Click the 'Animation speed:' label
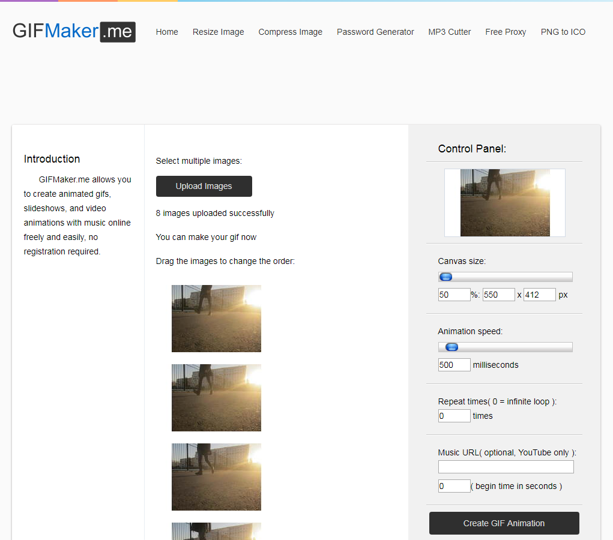 pyautogui.click(x=470, y=331)
